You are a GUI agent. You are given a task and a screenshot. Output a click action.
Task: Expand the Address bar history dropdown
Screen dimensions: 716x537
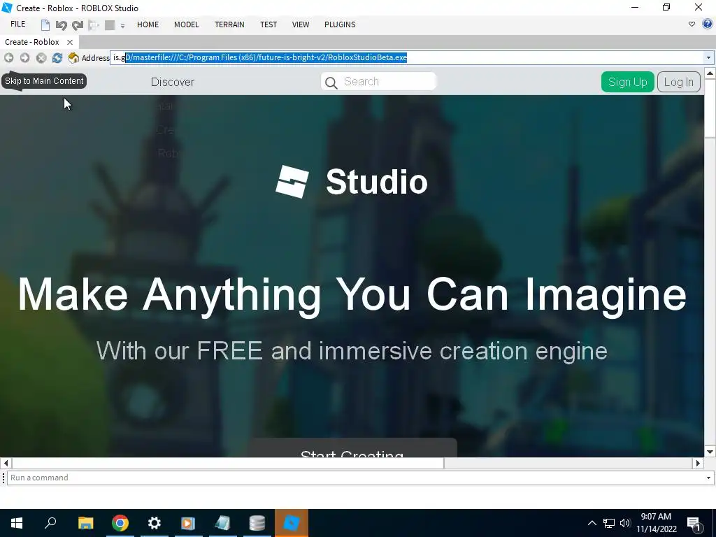(708, 57)
